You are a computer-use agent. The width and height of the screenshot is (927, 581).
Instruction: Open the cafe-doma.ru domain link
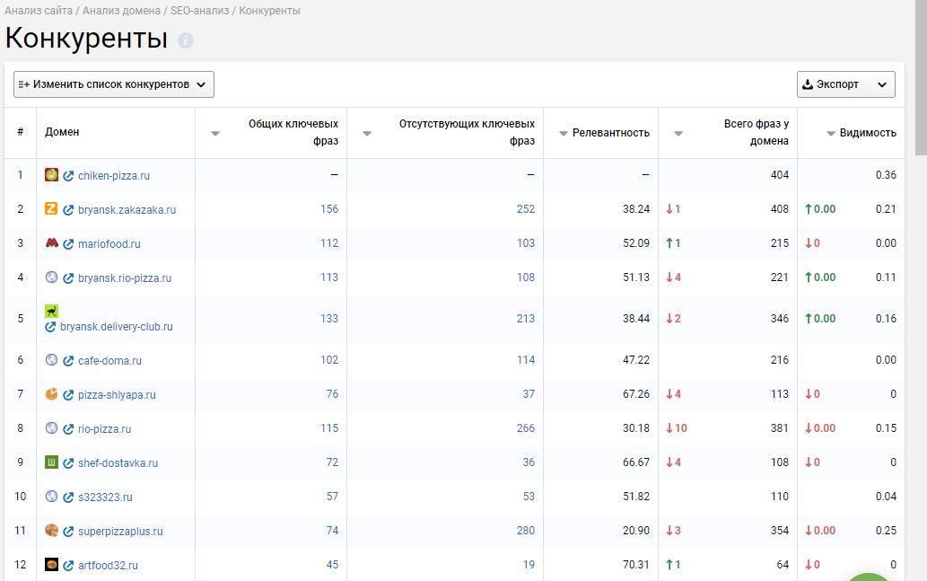(x=110, y=361)
